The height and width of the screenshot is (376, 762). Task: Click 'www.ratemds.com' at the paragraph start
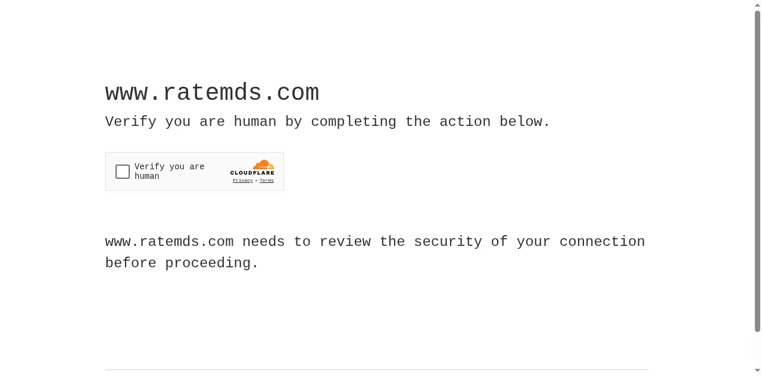(x=169, y=242)
